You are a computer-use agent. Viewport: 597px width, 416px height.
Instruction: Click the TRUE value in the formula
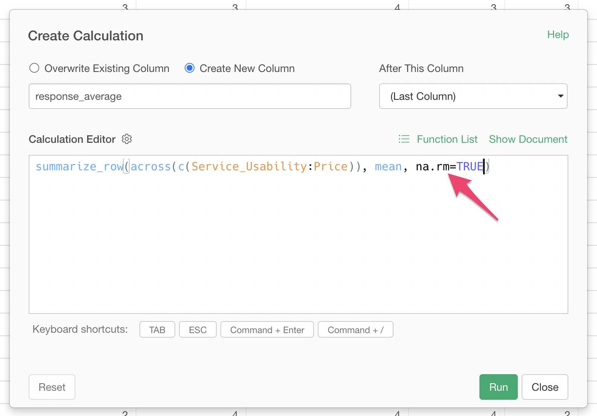pyautogui.click(x=469, y=167)
